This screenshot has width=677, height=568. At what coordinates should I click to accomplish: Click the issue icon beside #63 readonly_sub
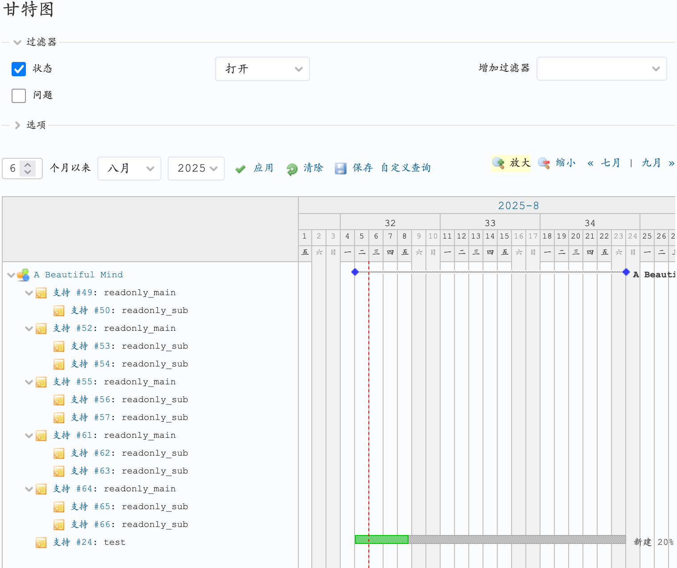59,471
